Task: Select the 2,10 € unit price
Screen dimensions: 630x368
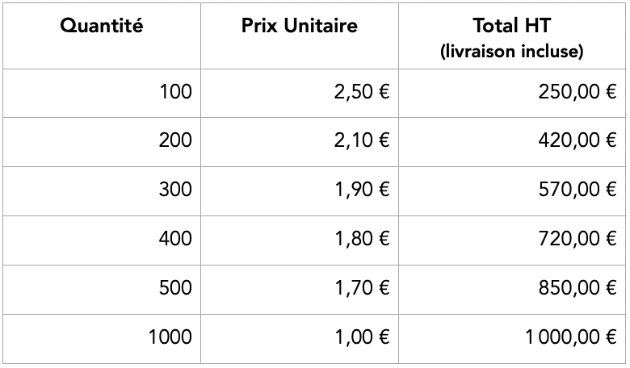Action: [361, 140]
